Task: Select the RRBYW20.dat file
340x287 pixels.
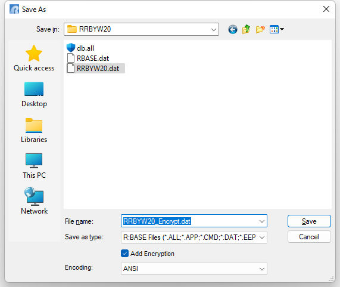Action: coord(95,69)
